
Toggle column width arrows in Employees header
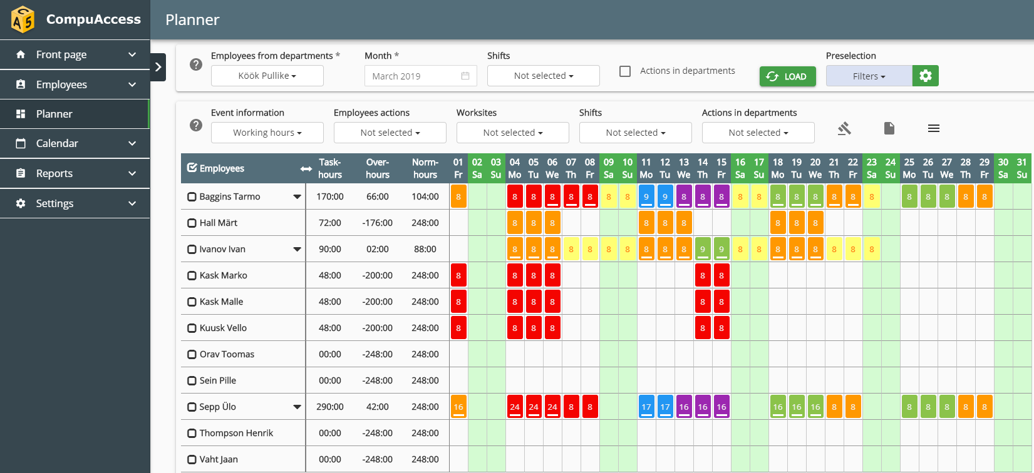[x=306, y=169]
